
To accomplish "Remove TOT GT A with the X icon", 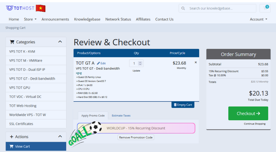I will pos(196,62).
